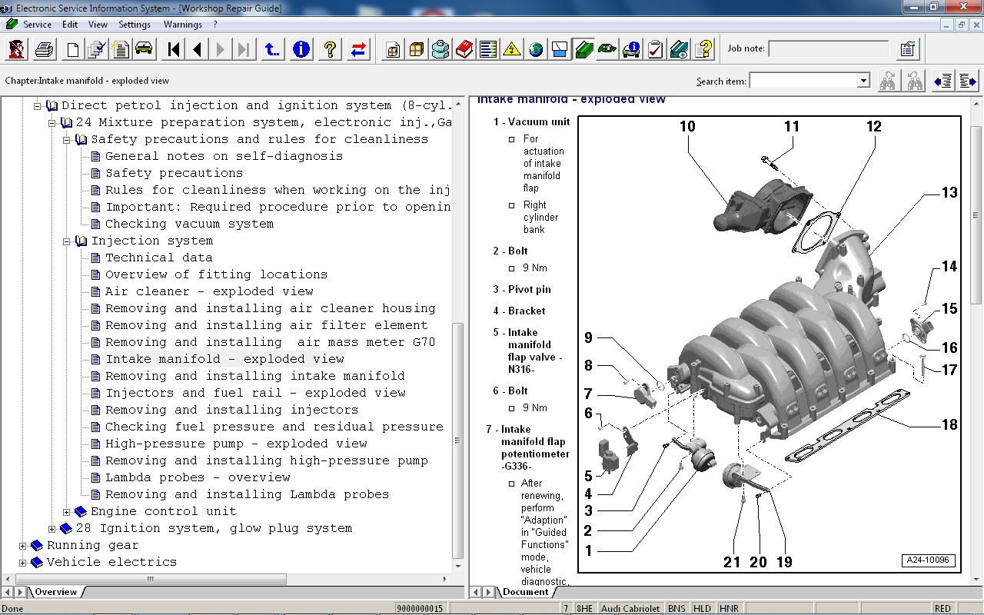Open the Settings menu
984x615 pixels.
click(135, 25)
